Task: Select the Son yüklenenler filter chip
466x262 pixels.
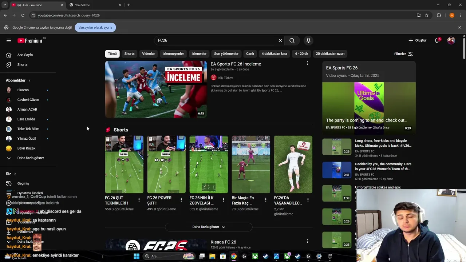Action: (226, 53)
